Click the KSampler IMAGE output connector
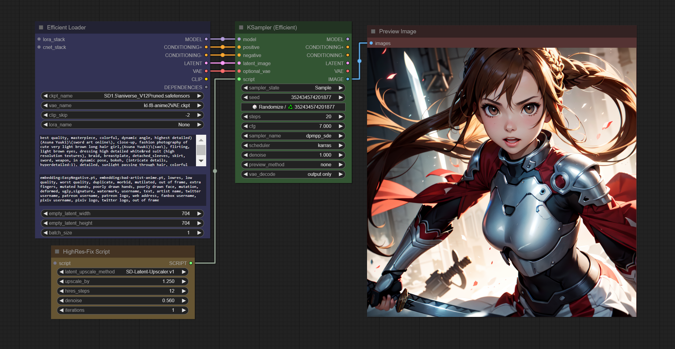 tap(348, 79)
